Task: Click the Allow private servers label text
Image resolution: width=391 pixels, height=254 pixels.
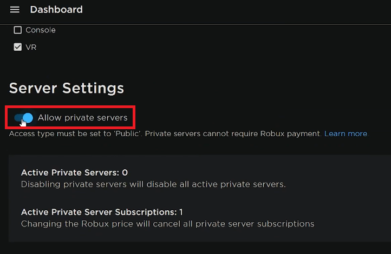Action: coord(82,117)
